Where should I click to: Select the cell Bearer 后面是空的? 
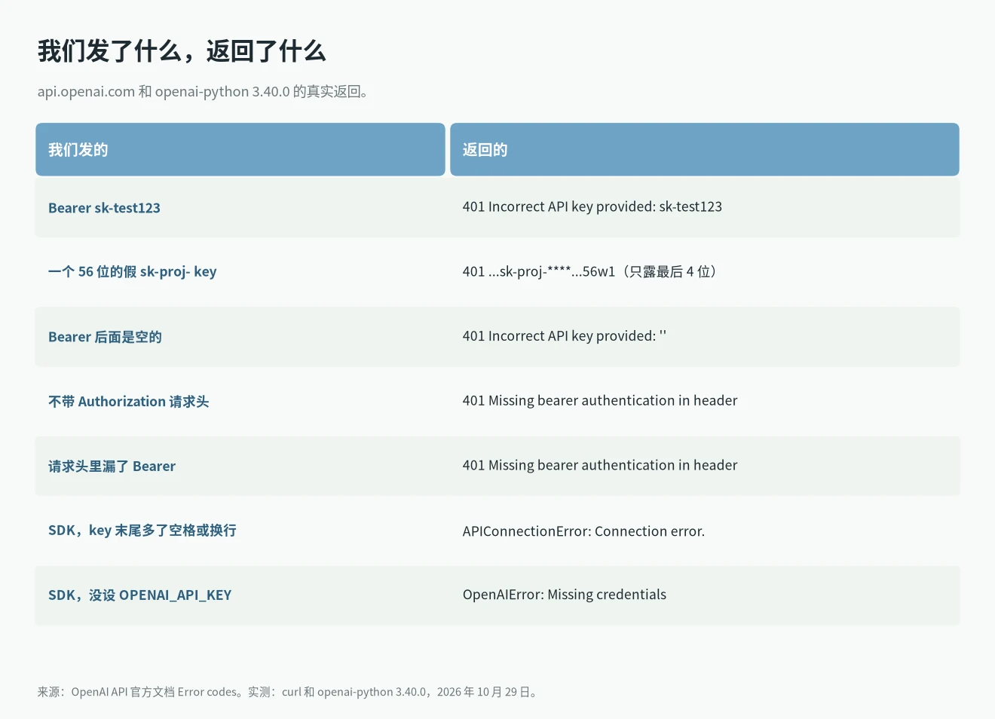pos(105,337)
